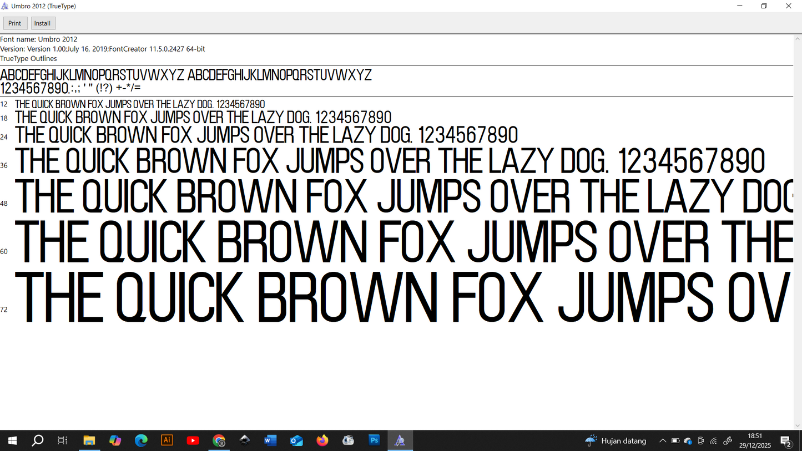Screen dimensions: 802x451
Task: Click the quick brown fox sentence beside 36
Action: [x=390, y=161]
